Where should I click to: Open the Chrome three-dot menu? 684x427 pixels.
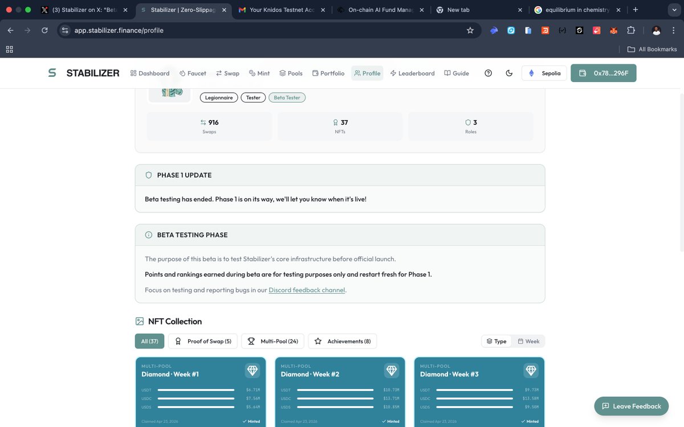[674, 30]
